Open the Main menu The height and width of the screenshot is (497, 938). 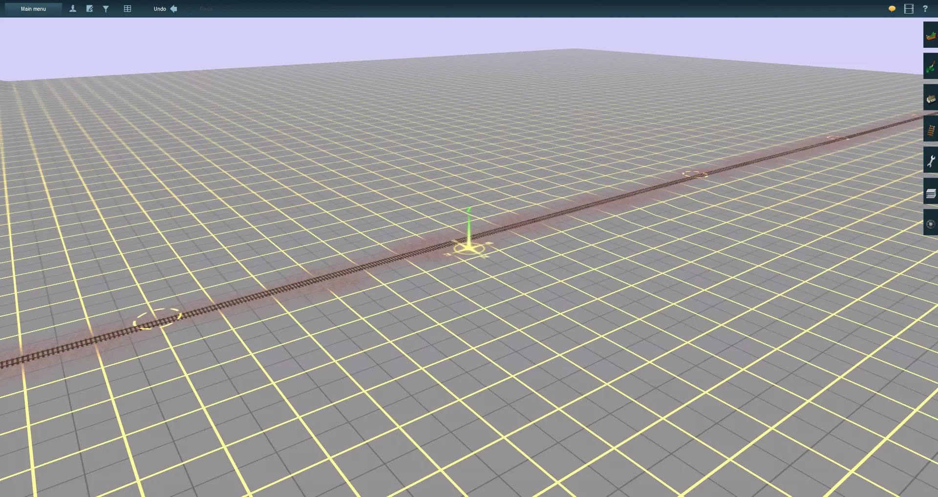(x=33, y=9)
